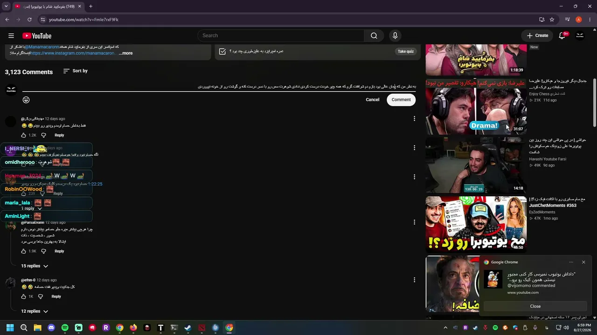This screenshot has height=335, width=597.
Task: Click the Close button on Chrome notification
Action: (535, 306)
